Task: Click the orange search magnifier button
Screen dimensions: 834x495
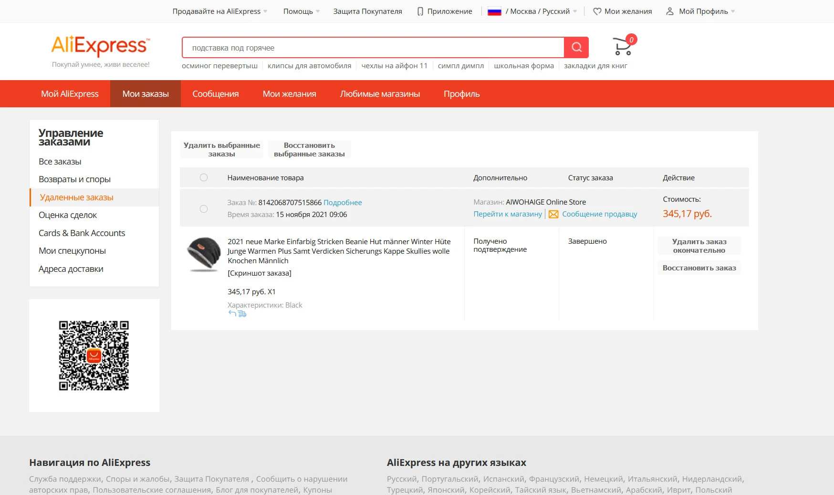Action: tap(576, 47)
